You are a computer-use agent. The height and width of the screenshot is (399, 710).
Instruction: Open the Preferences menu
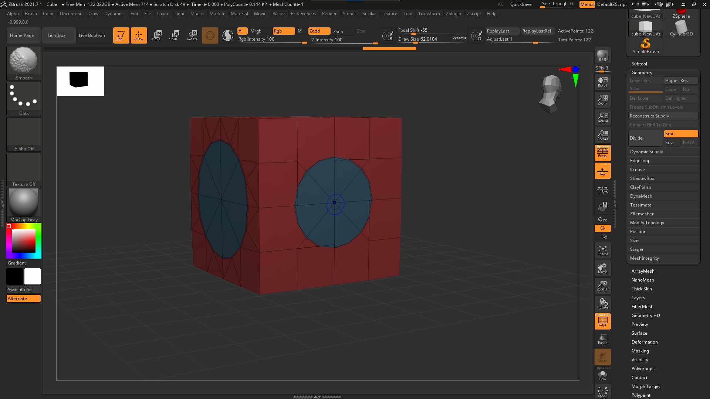click(x=303, y=14)
